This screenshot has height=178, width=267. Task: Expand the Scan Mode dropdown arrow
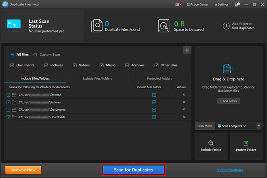tap(259, 126)
